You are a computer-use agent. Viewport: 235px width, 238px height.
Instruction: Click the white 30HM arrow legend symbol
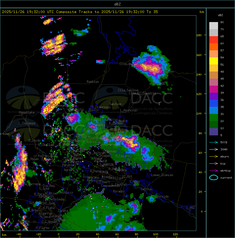tap(214, 149)
